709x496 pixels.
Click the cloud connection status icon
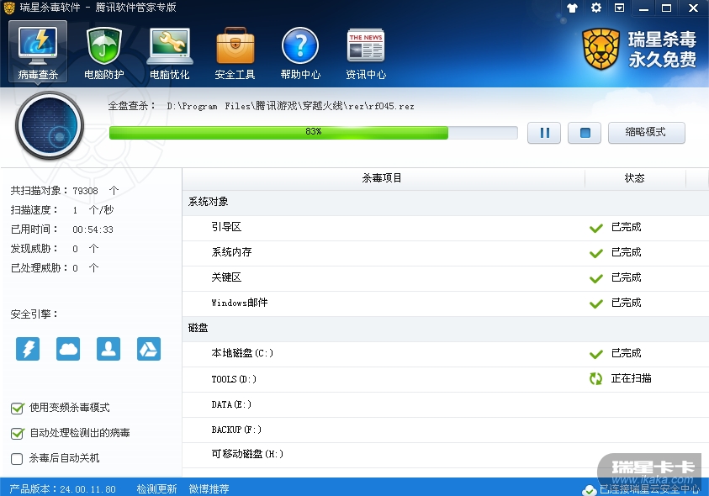(x=590, y=490)
